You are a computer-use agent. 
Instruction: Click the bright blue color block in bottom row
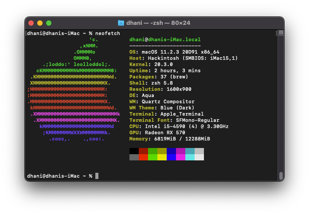click(x=171, y=157)
